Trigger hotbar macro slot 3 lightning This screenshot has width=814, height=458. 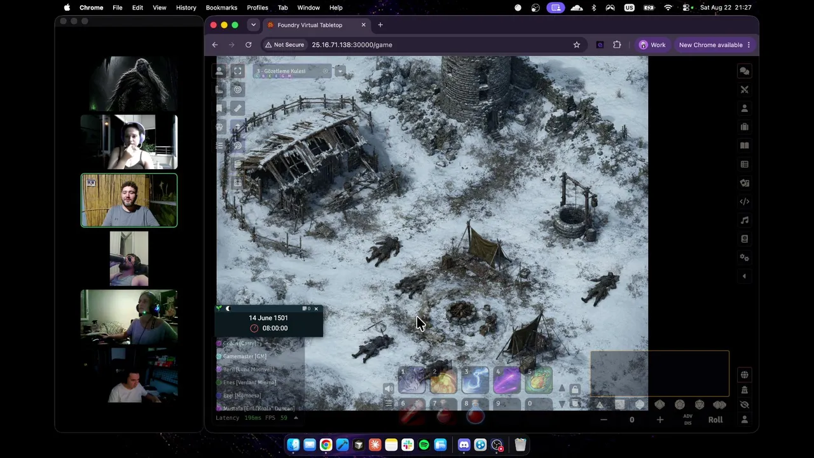pyautogui.click(x=475, y=380)
